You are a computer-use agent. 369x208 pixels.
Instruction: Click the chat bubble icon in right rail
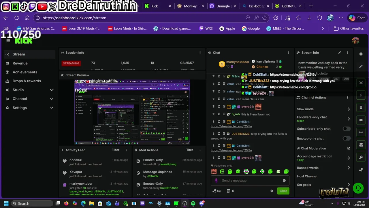(361, 120)
